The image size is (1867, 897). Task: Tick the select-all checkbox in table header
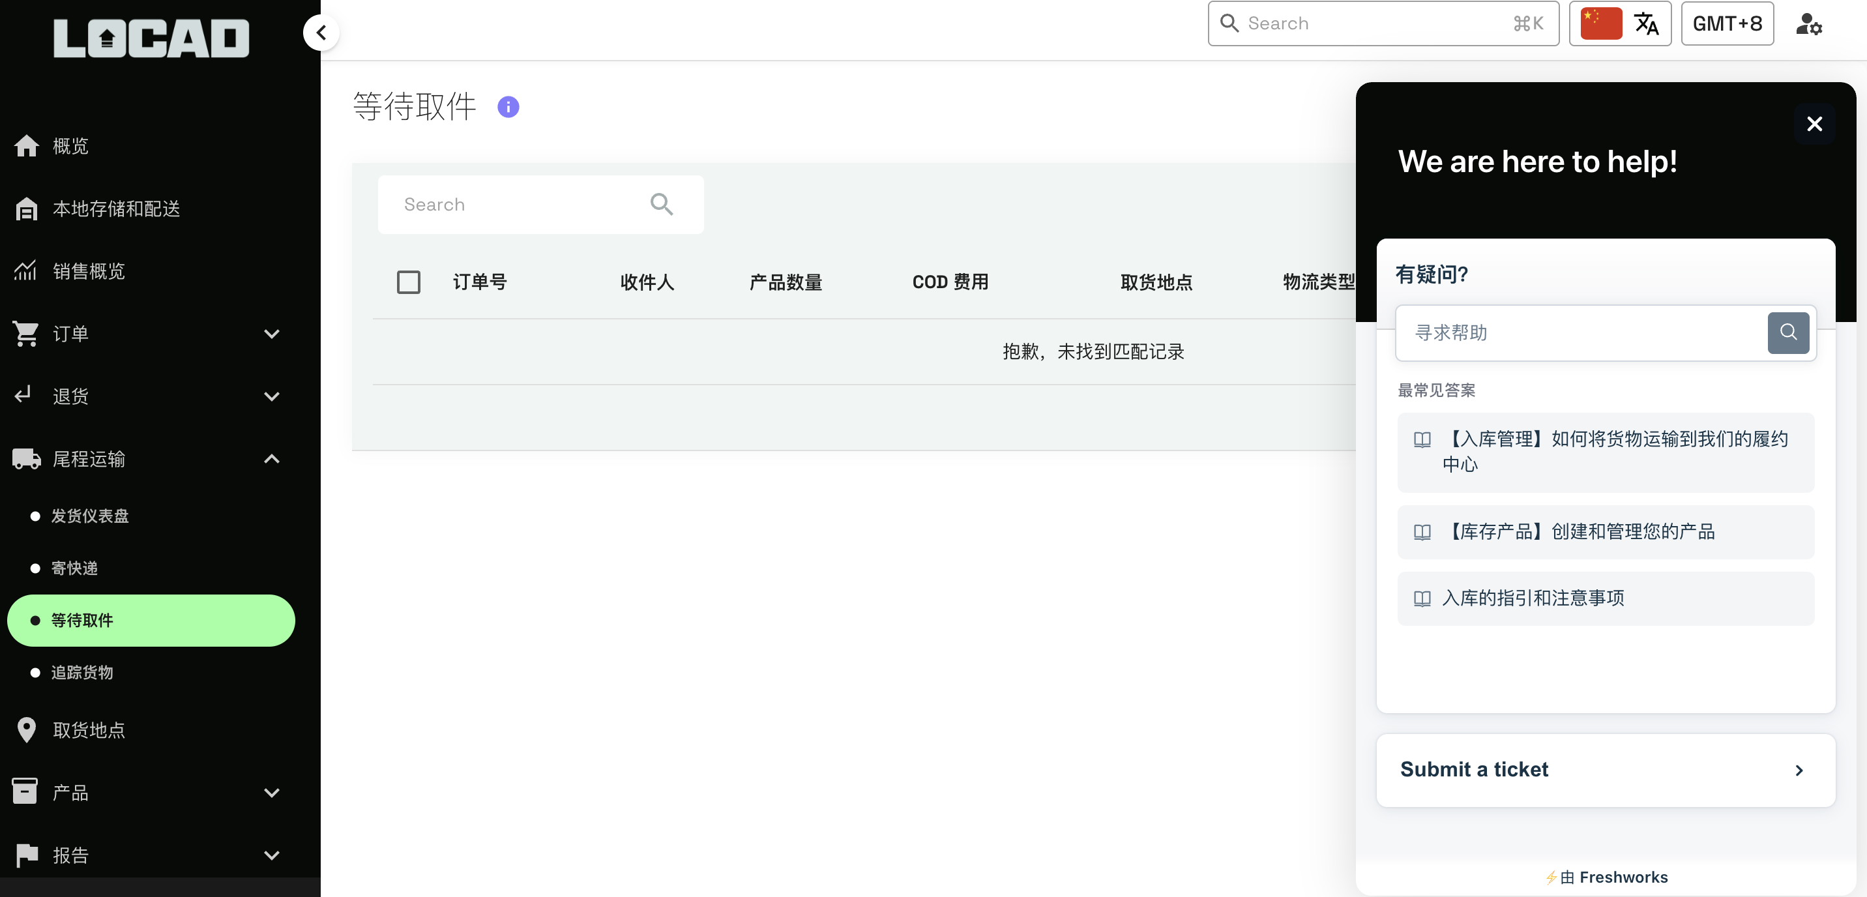(x=409, y=282)
